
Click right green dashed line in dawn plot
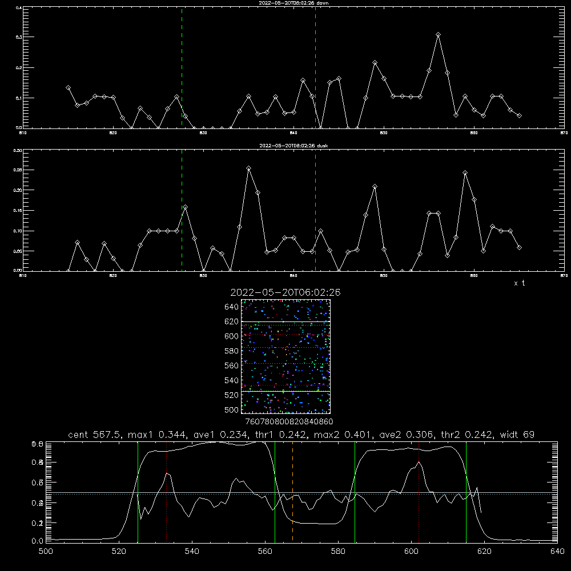315,67
